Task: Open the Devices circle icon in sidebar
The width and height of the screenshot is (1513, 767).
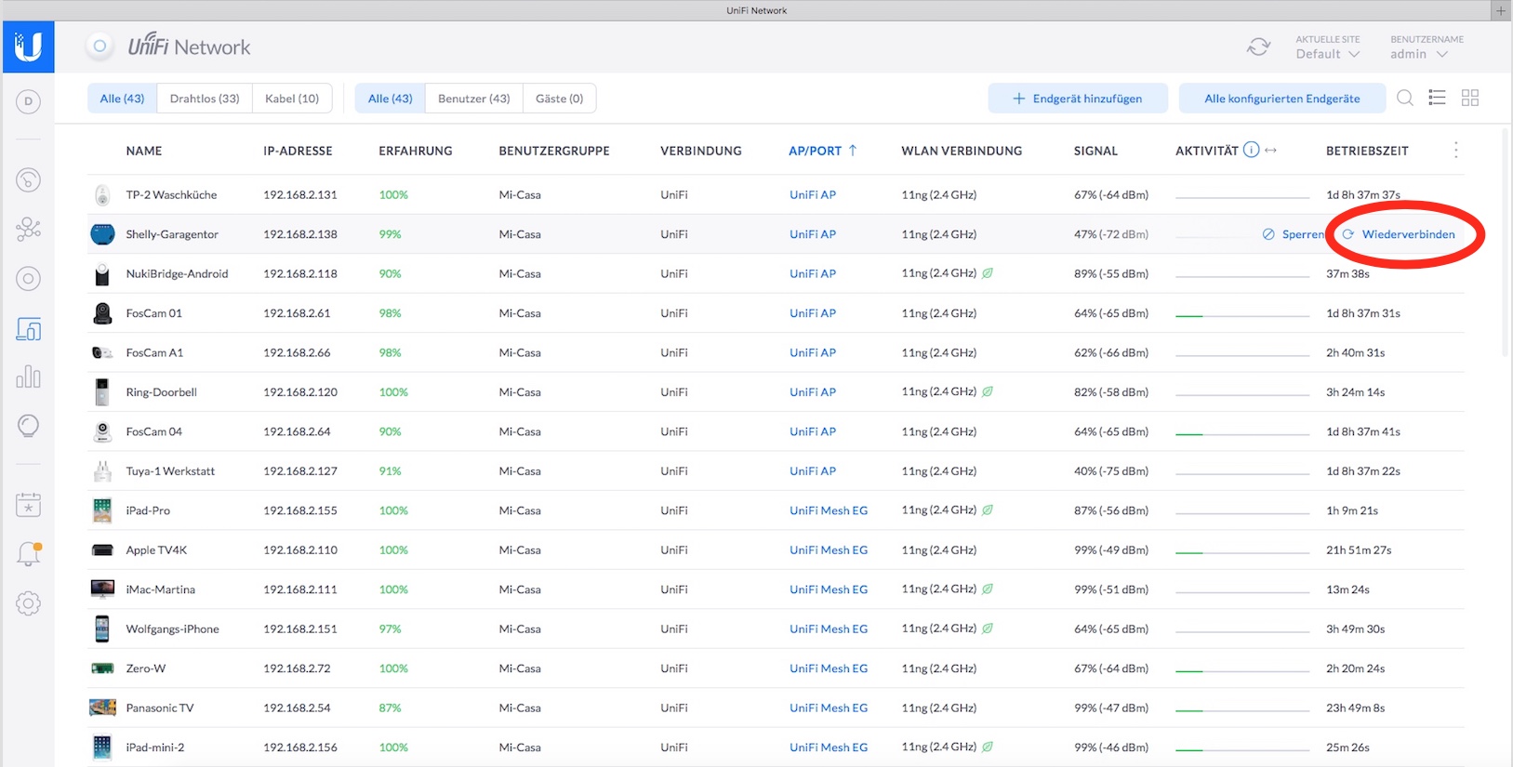Action: [28, 278]
